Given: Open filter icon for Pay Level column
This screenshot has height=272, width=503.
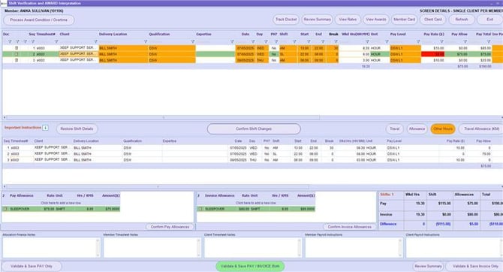Looking at the screenshot, I should click(x=418, y=42).
